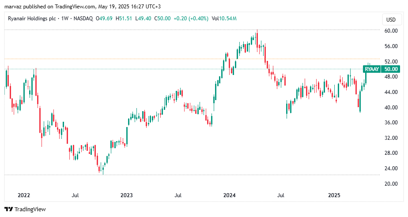Click the open value O49.69

(x=104, y=19)
